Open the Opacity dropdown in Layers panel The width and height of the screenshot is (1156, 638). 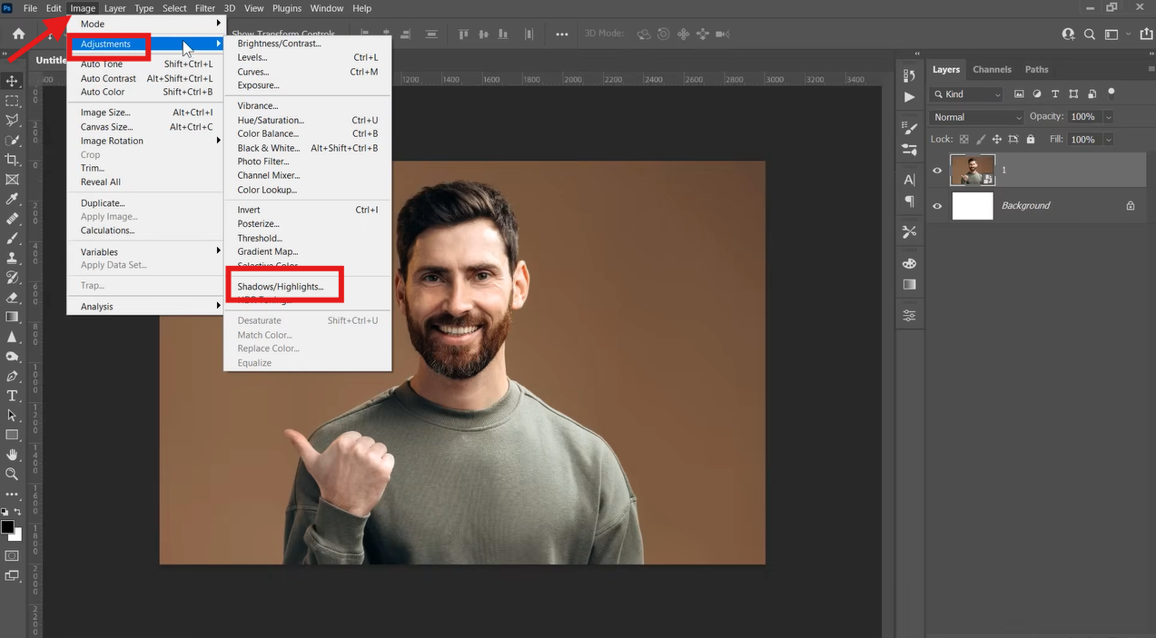(1108, 116)
